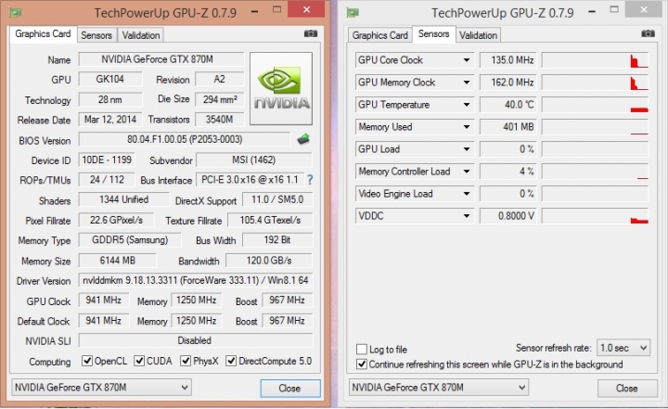The height and width of the screenshot is (409, 668).
Task: Click the GPU-Z app icon in the right title bar
Action: pyautogui.click(x=353, y=13)
